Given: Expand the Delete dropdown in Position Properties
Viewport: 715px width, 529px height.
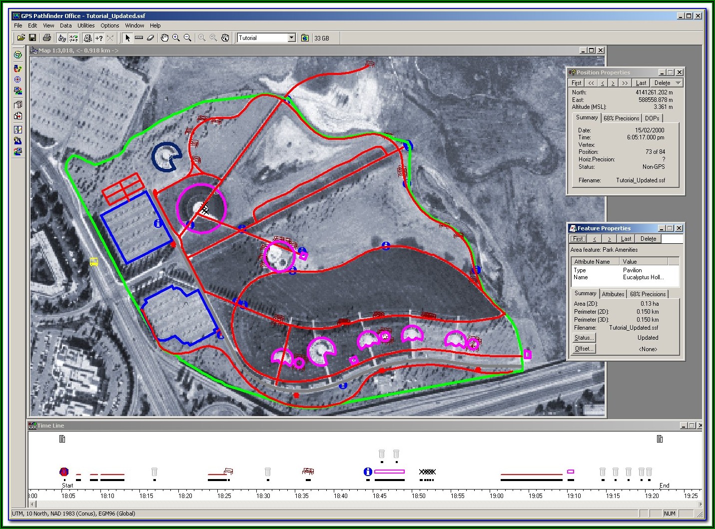Looking at the screenshot, I should tap(678, 83).
